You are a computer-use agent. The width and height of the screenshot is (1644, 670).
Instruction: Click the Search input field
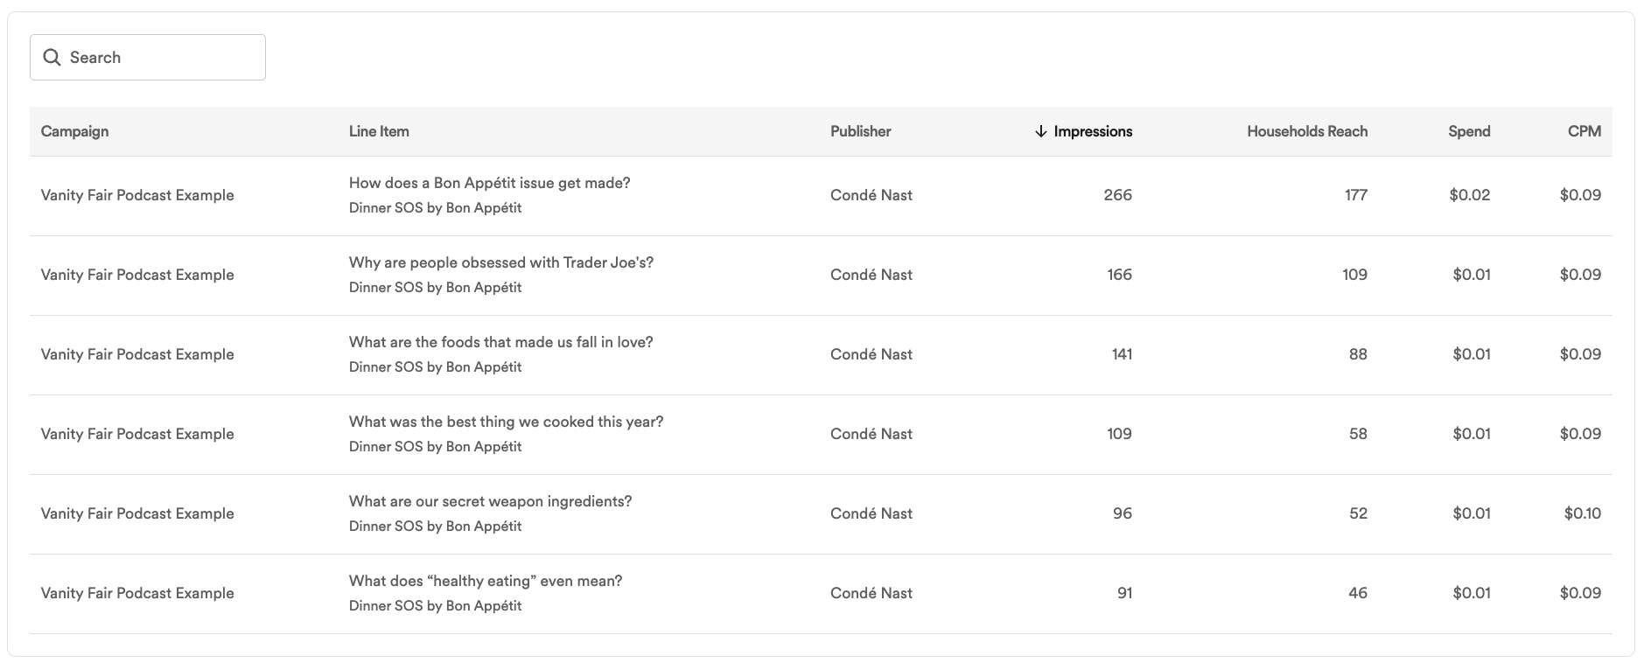tap(148, 57)
